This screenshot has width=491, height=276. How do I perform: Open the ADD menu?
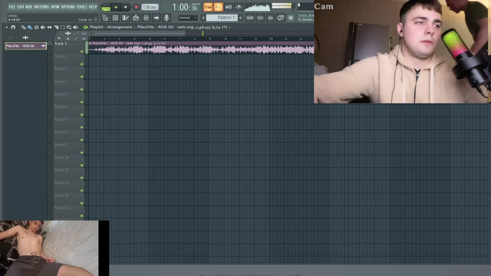(x=29, y=7)
